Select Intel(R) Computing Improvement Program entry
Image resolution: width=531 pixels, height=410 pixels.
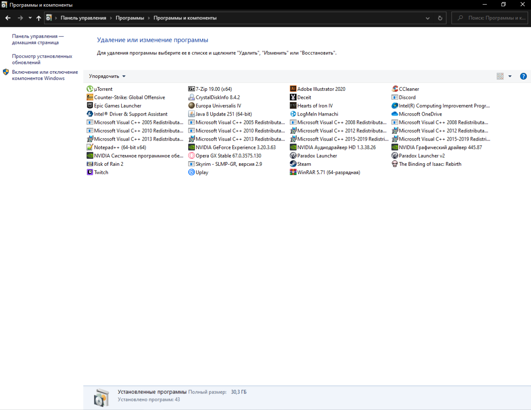tap(441, 106)
